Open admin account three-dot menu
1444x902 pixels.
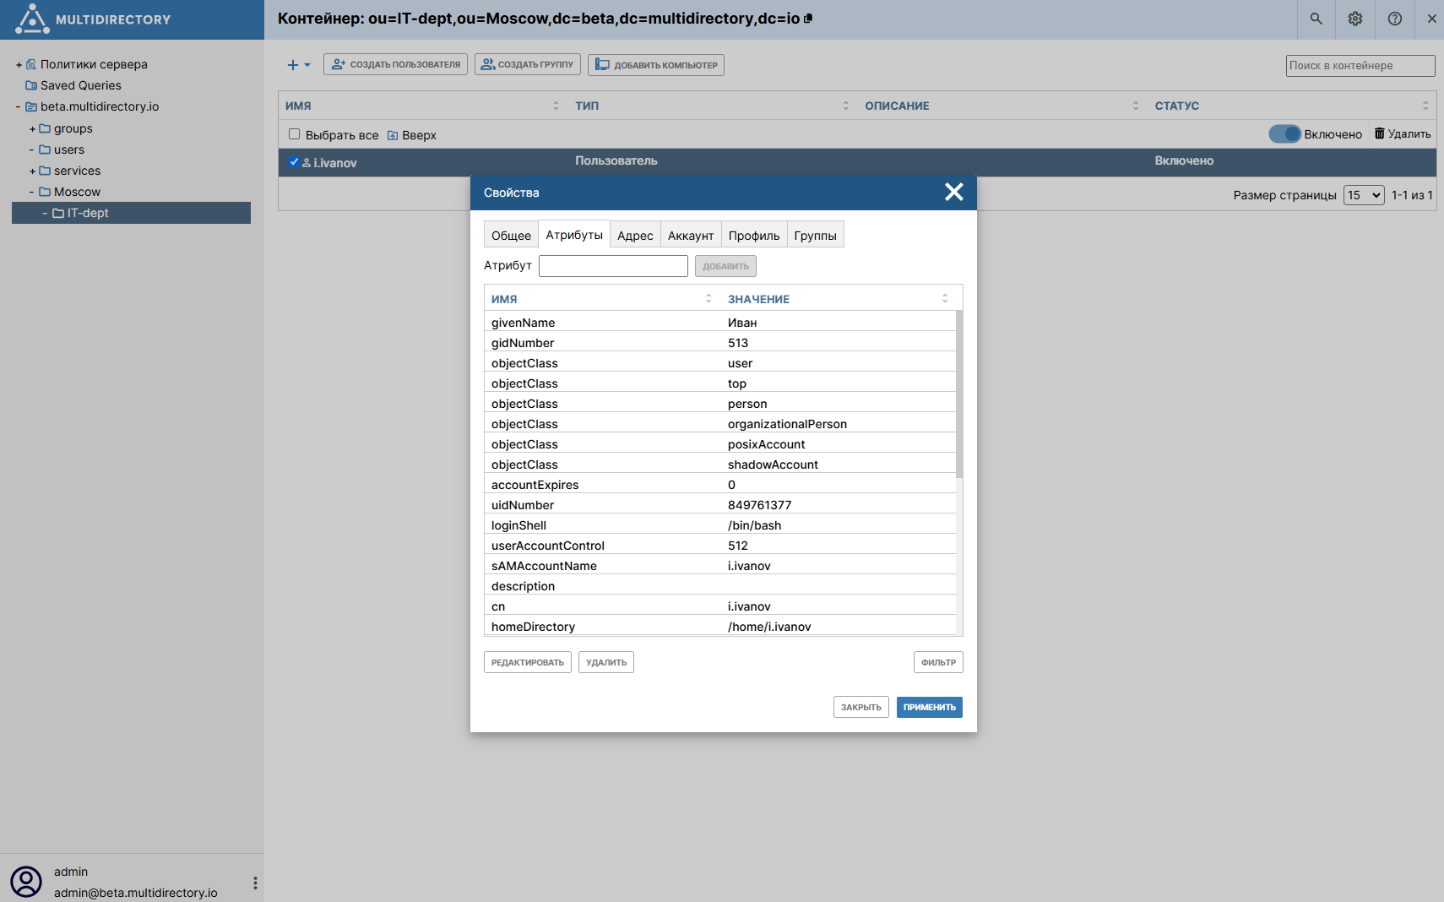point(255,883)
